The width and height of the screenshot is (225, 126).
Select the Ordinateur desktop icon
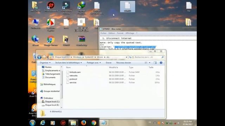tap(36, 24)
